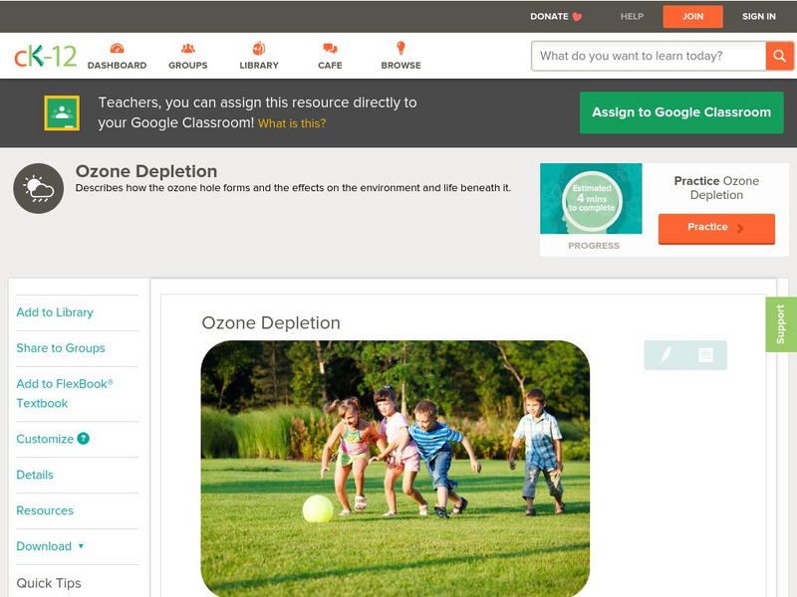Open the Groups people icon
The image size is (797, 597).
click(188, 48)
